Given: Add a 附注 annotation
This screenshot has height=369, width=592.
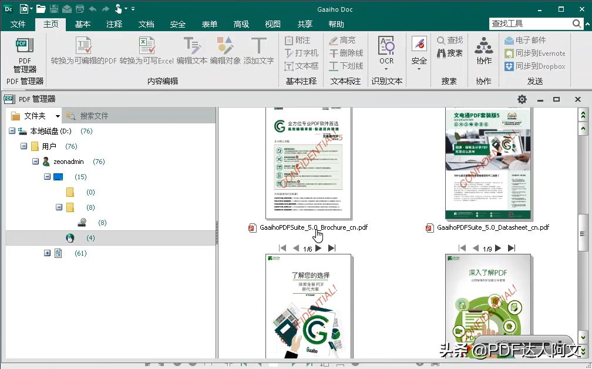Looking at the screenshot, I should pos(298,40).
